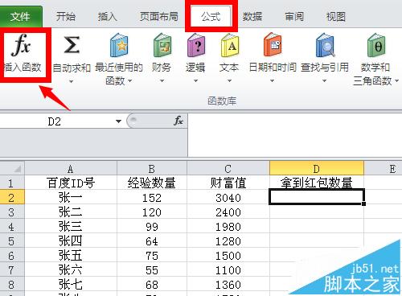The height and width of the screenshot is (296, 402).
Task: Select column C header
Action: 228,169
